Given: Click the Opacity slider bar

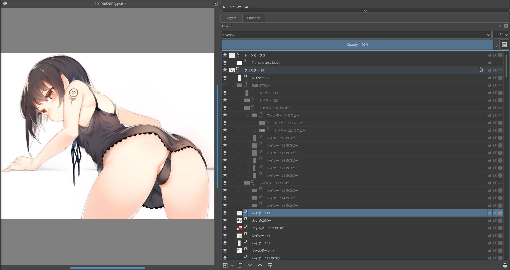Looking at the screenshot, I should [x=357, y=45].
